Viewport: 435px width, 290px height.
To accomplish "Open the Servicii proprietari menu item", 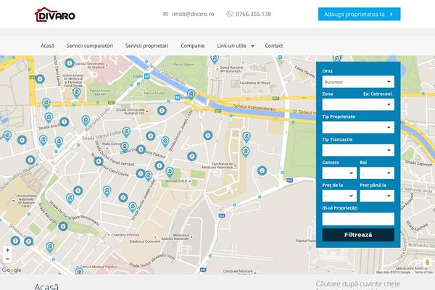I will (x=146, y=46).
